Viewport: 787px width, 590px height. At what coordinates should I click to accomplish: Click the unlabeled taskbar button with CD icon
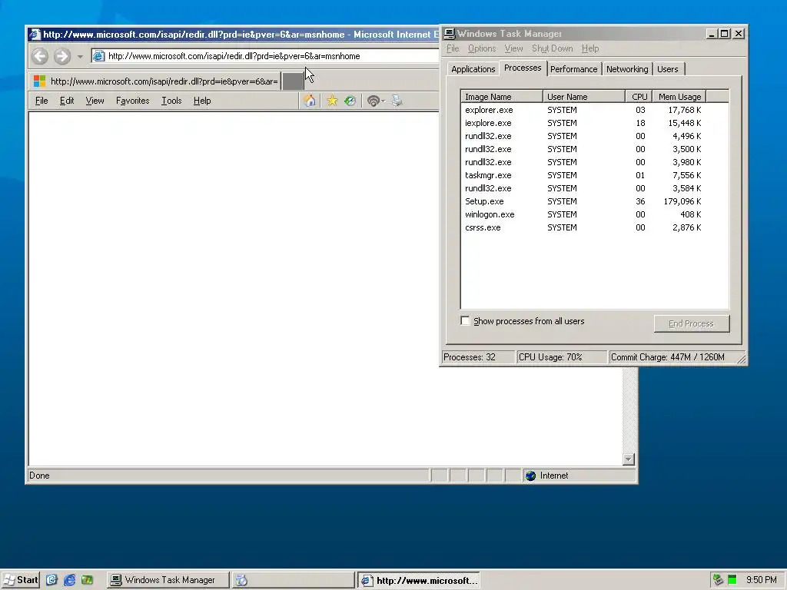pos(293,580)
